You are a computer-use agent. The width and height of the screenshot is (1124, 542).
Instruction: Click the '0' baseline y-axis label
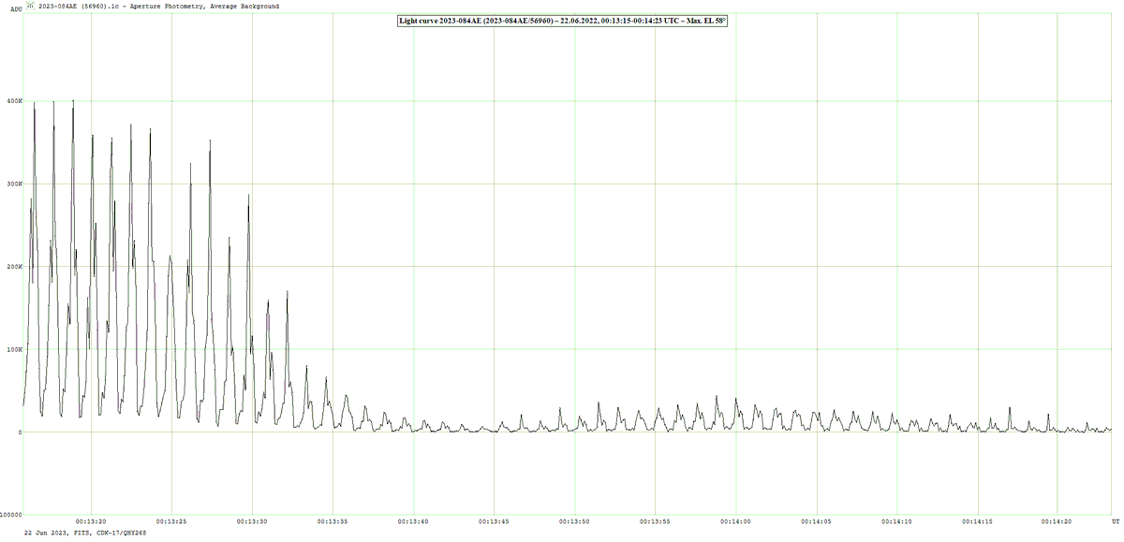20,432
